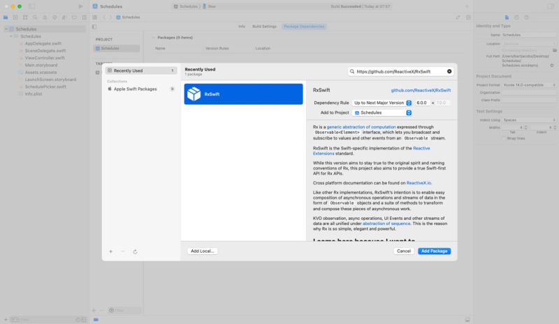This screenshot has height=324, width=559.
Task: Open SceneDelegate.swift in navigator
Action: tap(45, 50)
